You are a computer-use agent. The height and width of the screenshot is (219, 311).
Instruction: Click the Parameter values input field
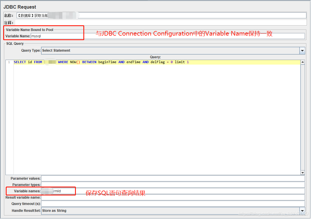pyautogui.click(x=173, y=179)
